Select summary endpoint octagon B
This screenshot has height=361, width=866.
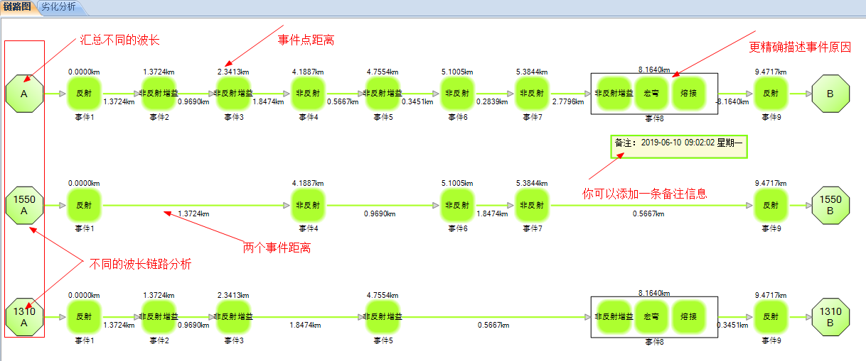830,94
